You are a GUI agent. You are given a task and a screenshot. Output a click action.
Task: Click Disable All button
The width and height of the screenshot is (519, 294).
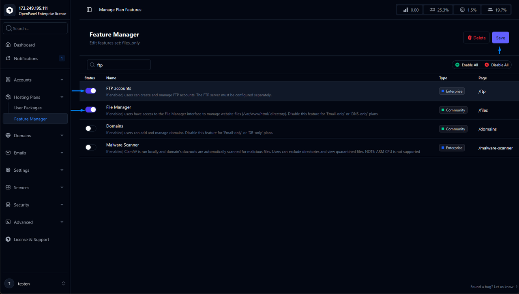(496, 65)
